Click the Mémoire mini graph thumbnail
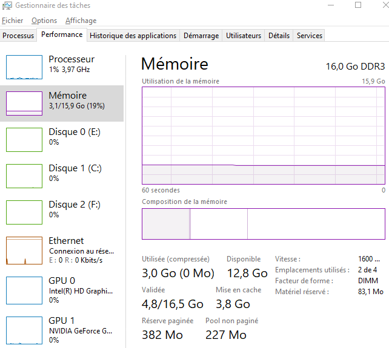 click(x=24, y=103)
